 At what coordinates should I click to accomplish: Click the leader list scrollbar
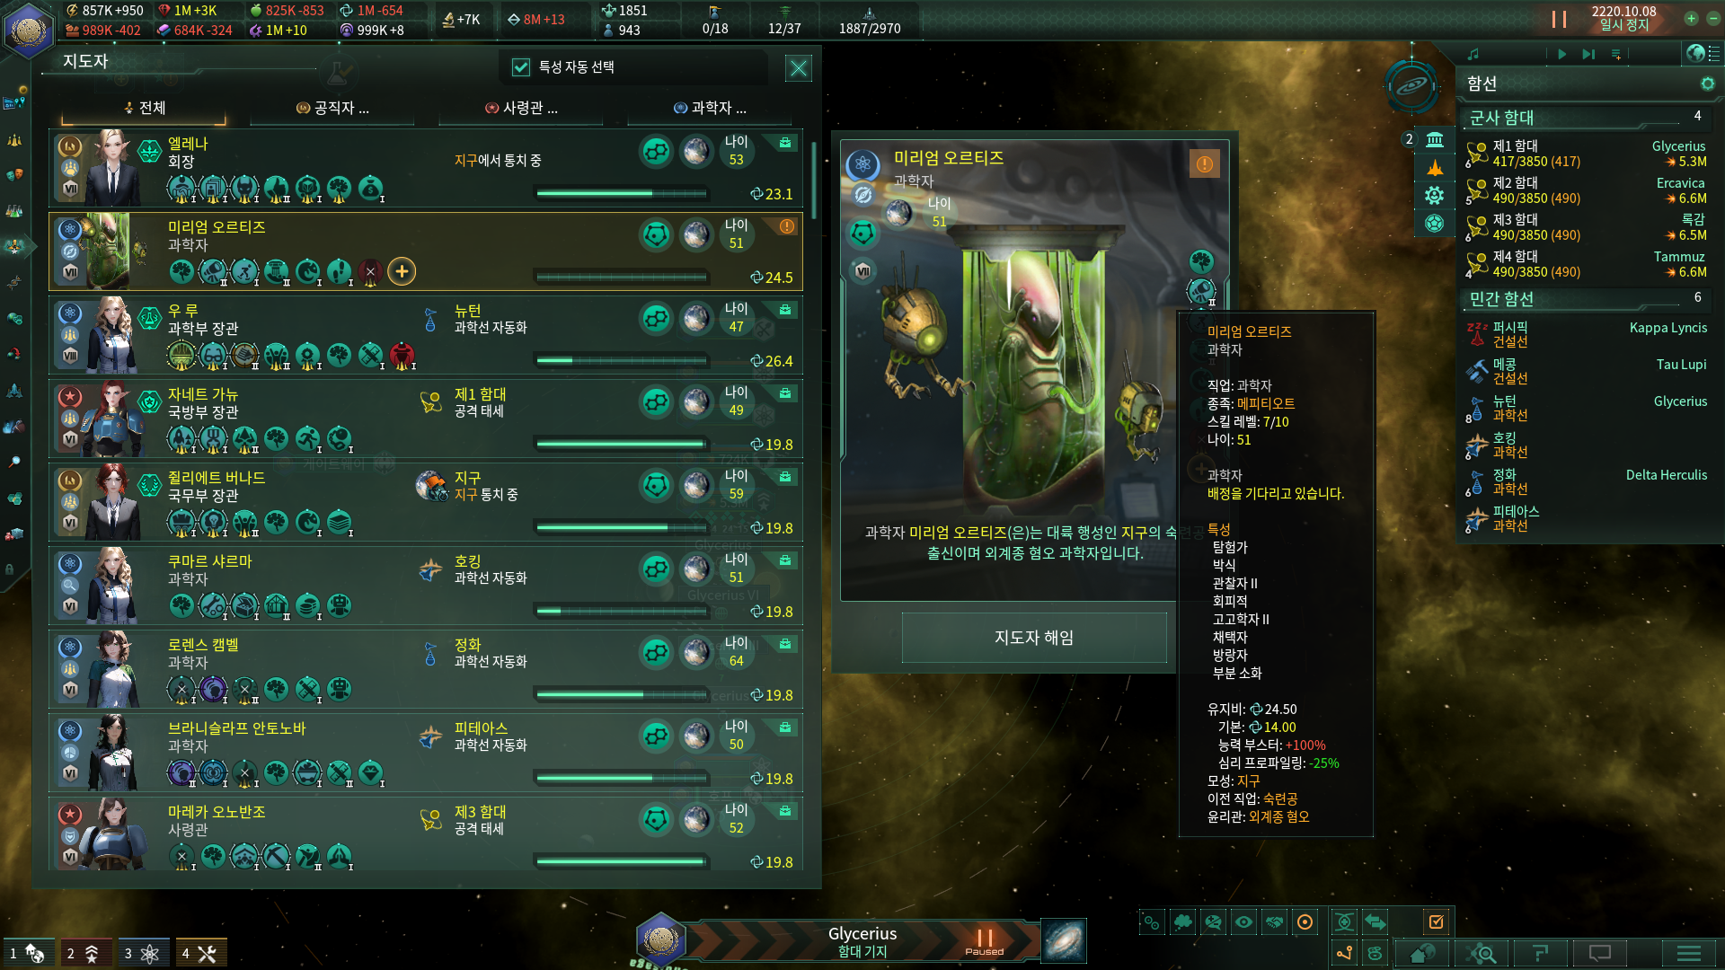(x=813, y=180)
